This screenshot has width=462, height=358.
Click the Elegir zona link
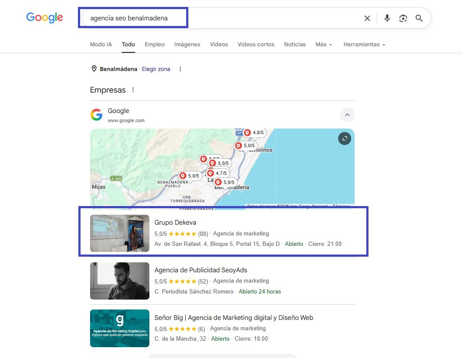pyautogui.click(x=156, y=69)
